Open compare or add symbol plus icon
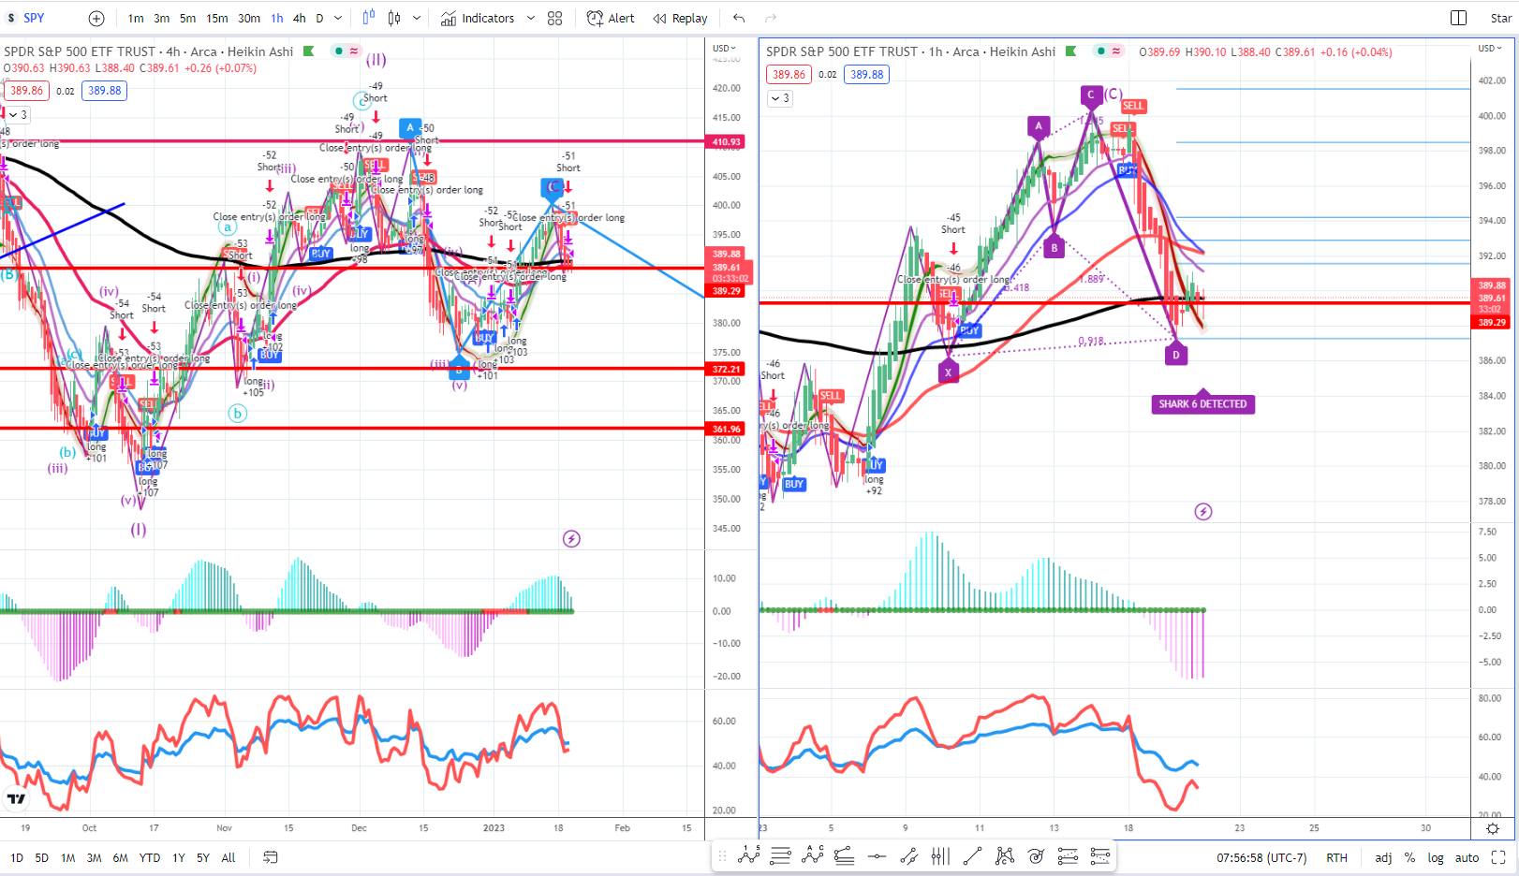The image size is (1519, 876). pyautogui.click(x=96, y=18)
